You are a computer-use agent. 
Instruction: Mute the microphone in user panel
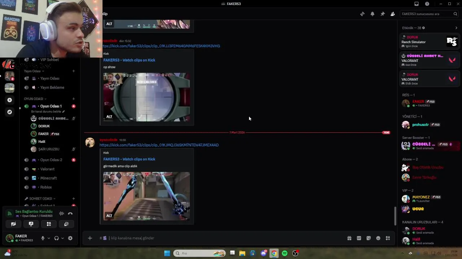coord(43,238)
